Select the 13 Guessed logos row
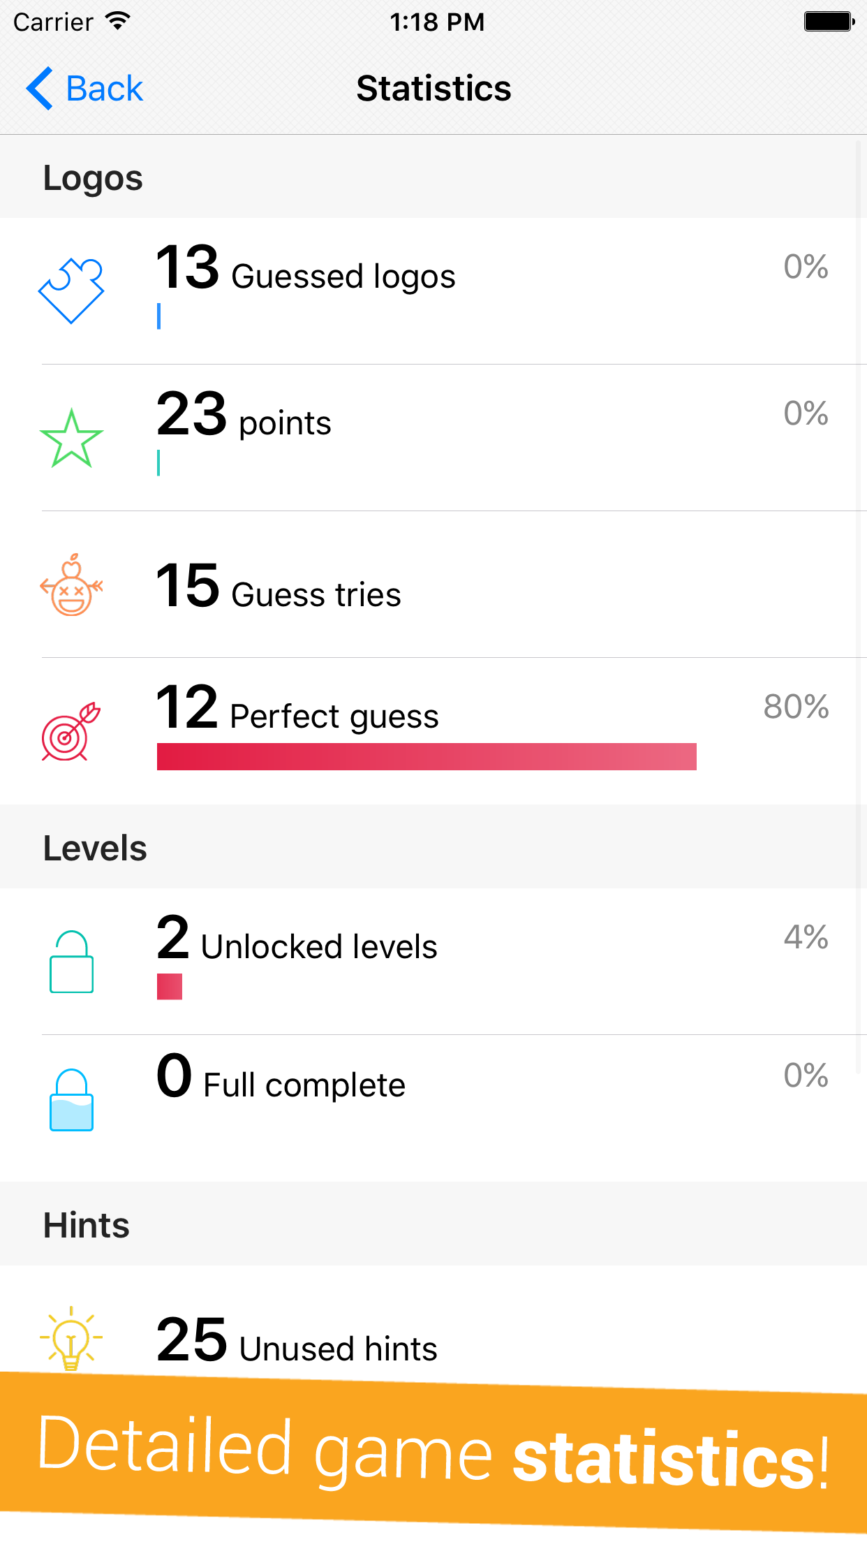867x1542 pixels. pyautogui.click(x=433, y=291)
